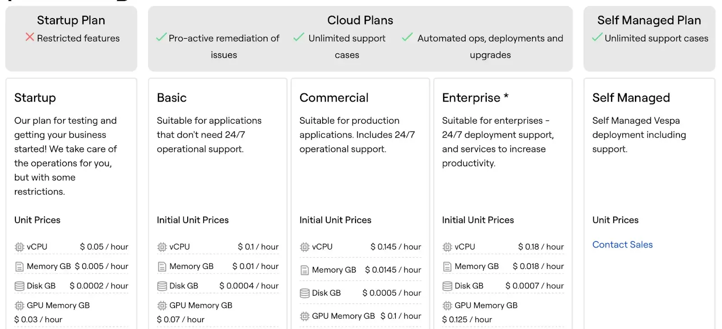The height and width of the screenshot is (329, 722).
Task: Click the green checkmark beside Pro-active remediation
Action: (x=161, y=37)
